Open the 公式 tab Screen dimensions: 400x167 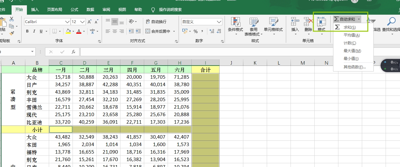[74, 10]
